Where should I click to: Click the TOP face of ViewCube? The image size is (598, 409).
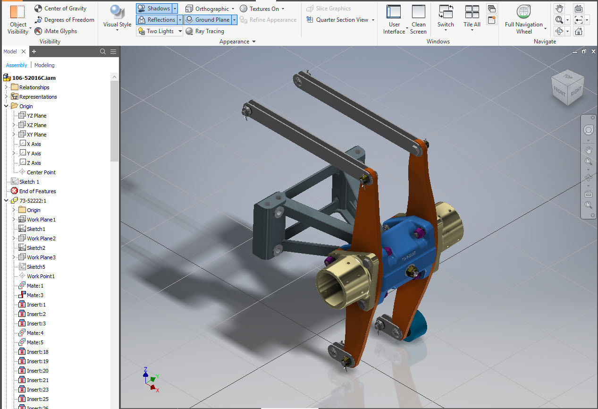[x=568, y=77]
